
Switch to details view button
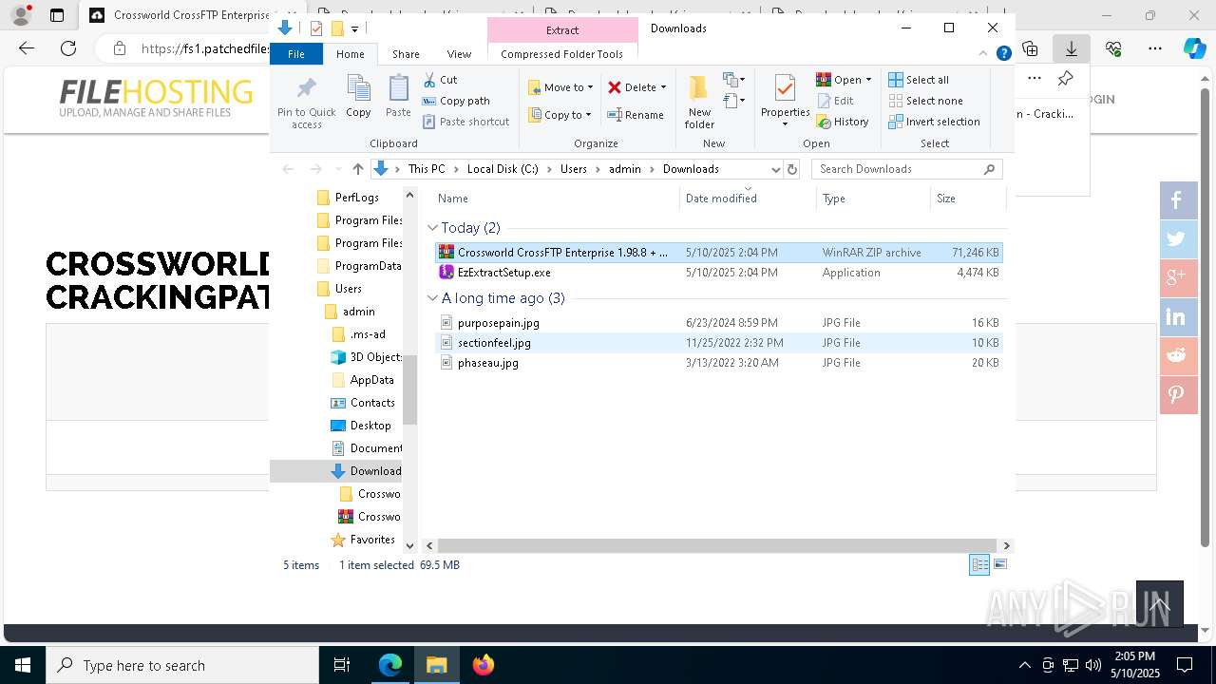(979, 564)
